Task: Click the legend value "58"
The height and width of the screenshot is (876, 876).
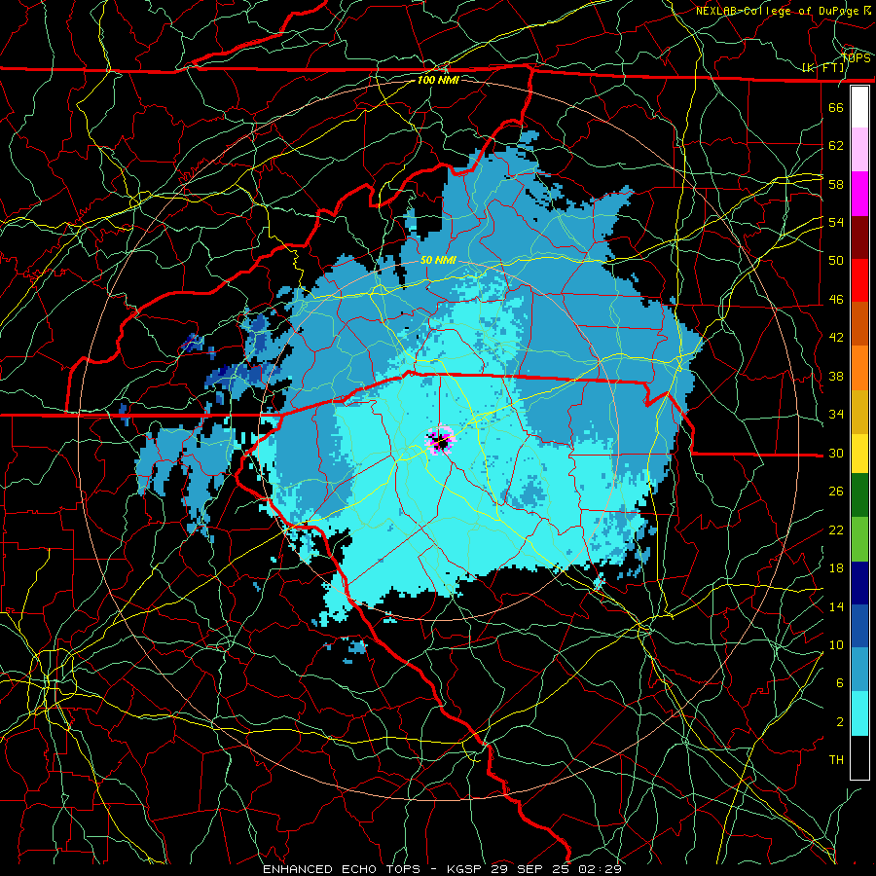Action: pyautogui.click(x=836, y=184)
